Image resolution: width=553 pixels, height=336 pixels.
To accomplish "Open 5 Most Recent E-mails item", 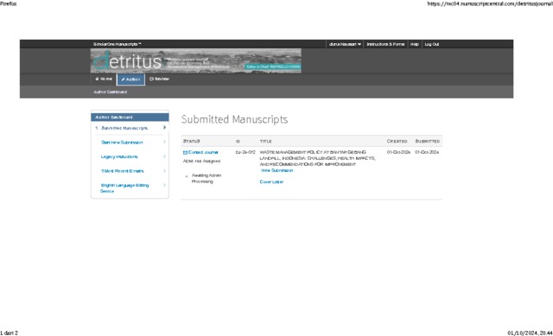I will (x=123, y=171).
